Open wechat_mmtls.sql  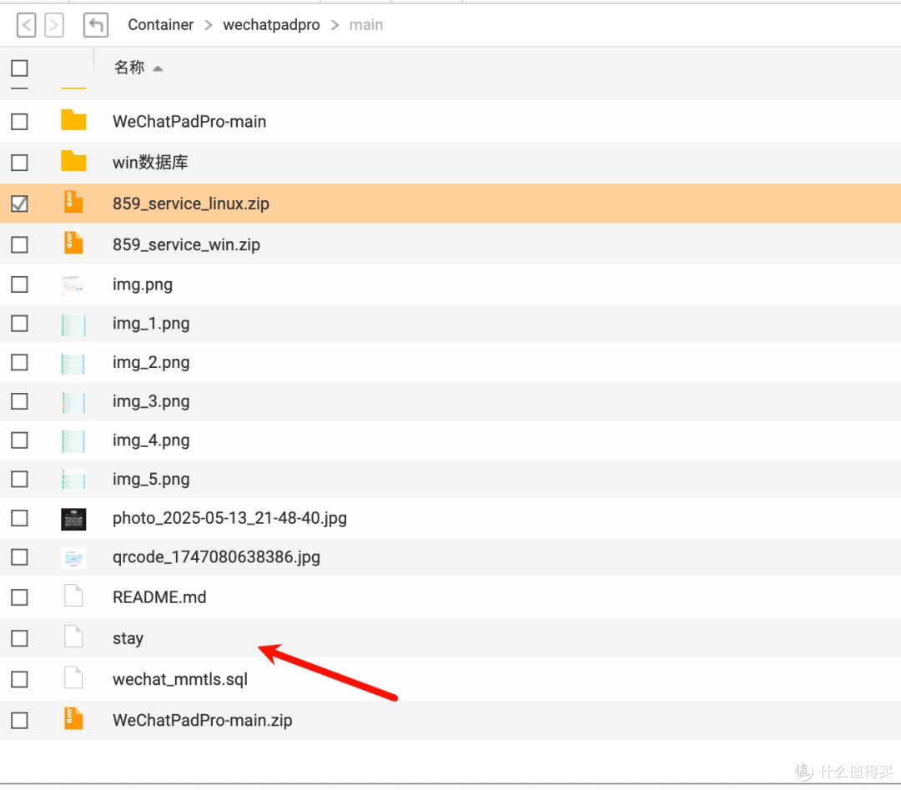[x=179, y=678]
